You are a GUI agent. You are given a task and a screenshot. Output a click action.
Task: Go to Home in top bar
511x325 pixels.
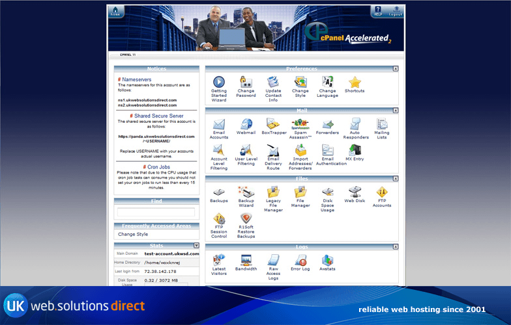click(115, 12)
